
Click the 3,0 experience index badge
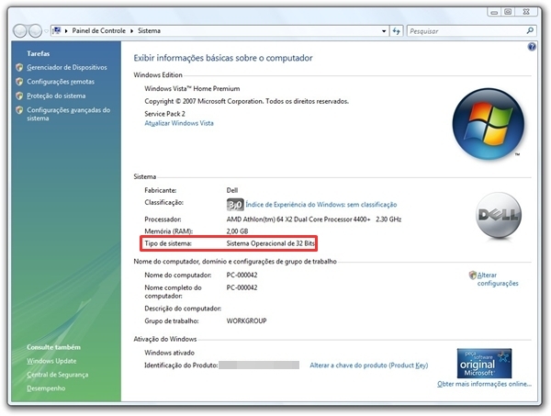235,205
